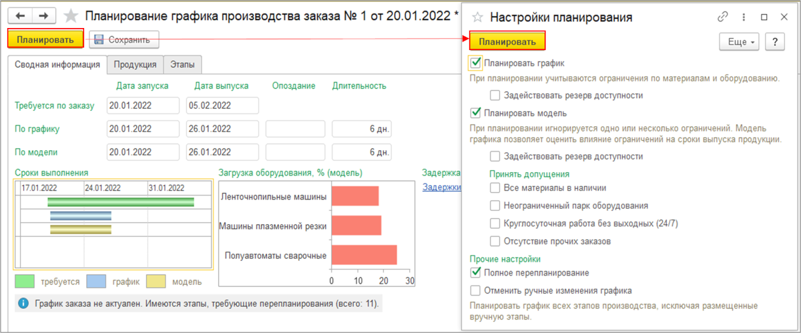The height and width of the screenshot is (333, 801).
Task: Toggle the Планировать график checkbox
Action: (476, 63)
